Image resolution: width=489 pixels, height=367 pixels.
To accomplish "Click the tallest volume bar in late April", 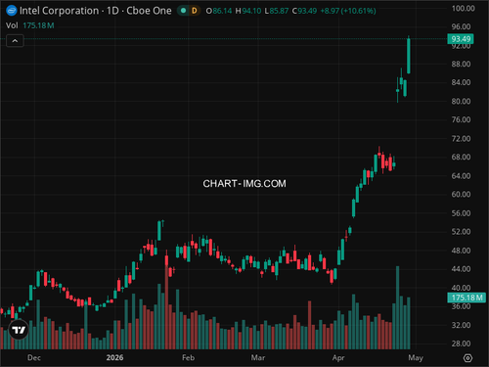I will click(397, 307).
